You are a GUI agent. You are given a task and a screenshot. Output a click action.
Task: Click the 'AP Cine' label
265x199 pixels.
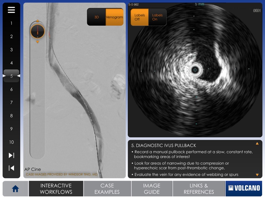pyautogui.click(x=33, y=169)
